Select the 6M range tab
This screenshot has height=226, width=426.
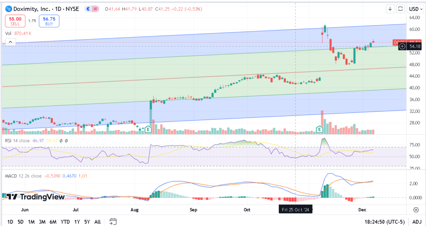point(53,222)
